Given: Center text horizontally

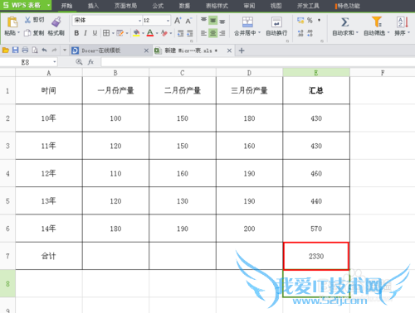Looking at the screenshot, I should click(212, 33).
